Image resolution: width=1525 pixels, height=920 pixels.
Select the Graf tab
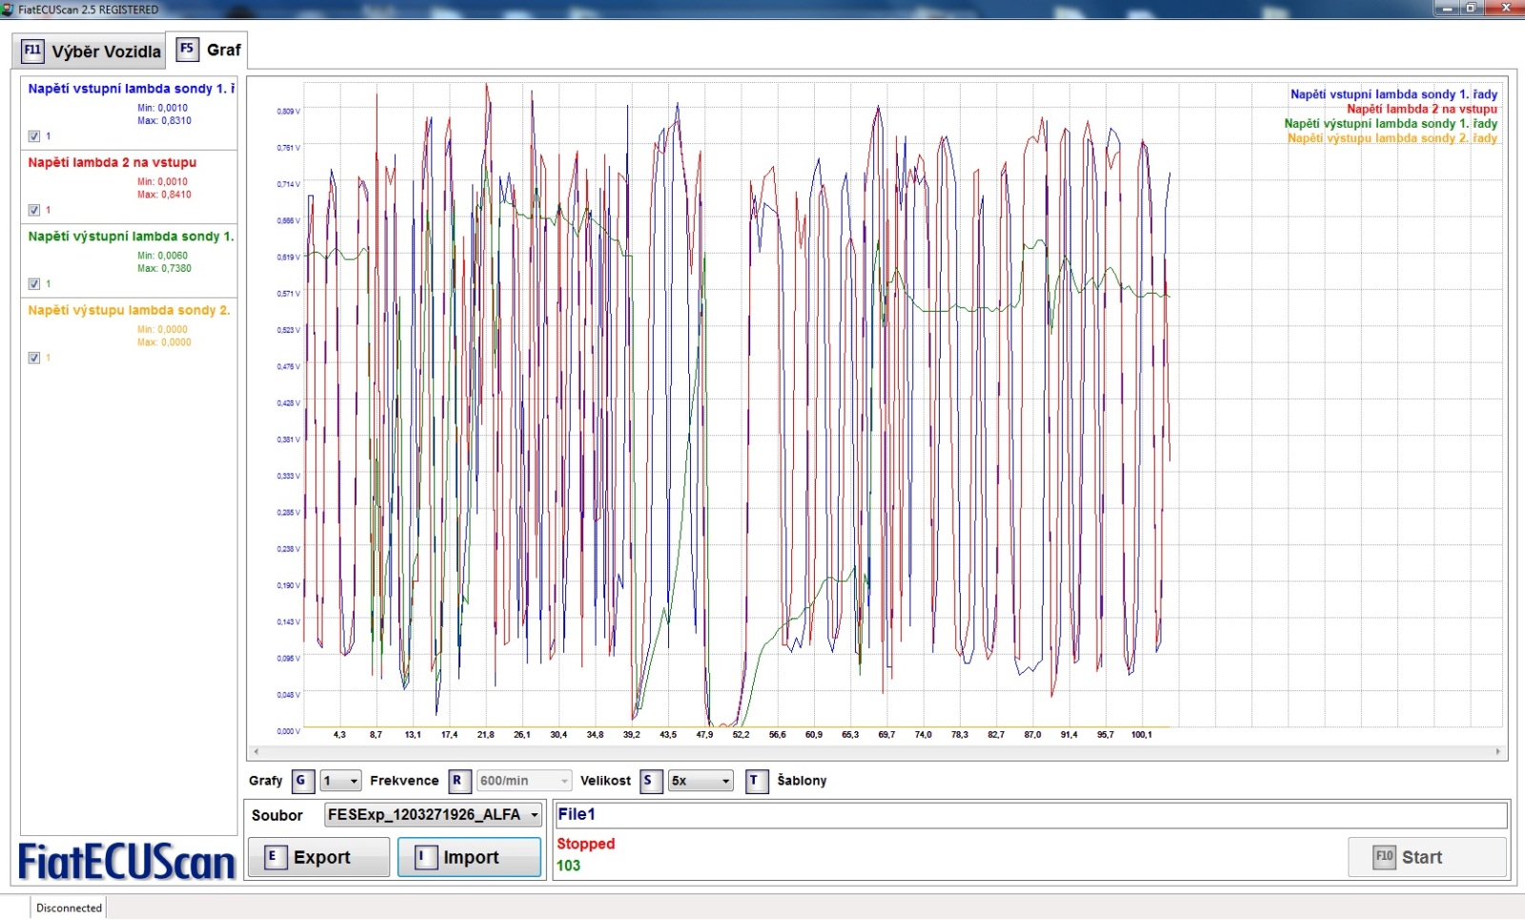tap(224, 50)
